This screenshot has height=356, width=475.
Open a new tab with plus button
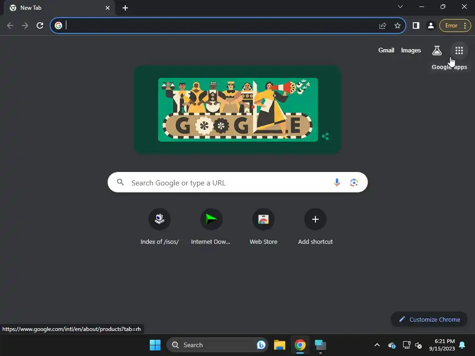point(125,8)
